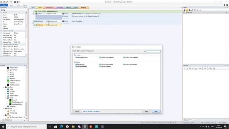Image resolution: width=229 pixels, height=129 pixels.
Task: Run layout from quick access toolbar
Action: pyautogui.click(x=15, y=2)
